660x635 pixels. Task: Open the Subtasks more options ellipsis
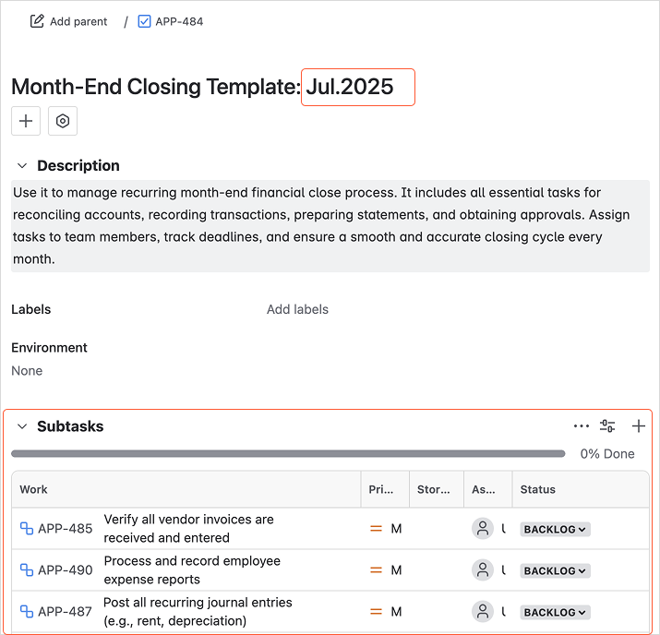tap(581, 426)
